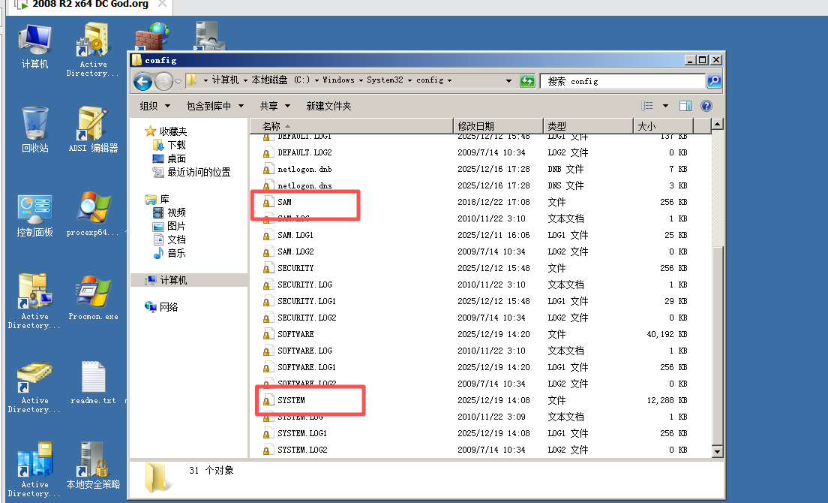Select 视频 library in navigation pane

pyautogui.click(x=169, y=212)
